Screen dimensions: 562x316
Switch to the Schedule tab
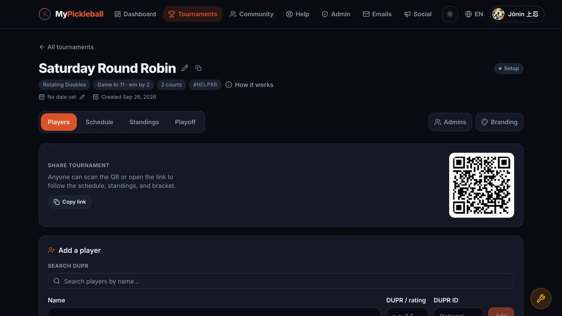99,122
